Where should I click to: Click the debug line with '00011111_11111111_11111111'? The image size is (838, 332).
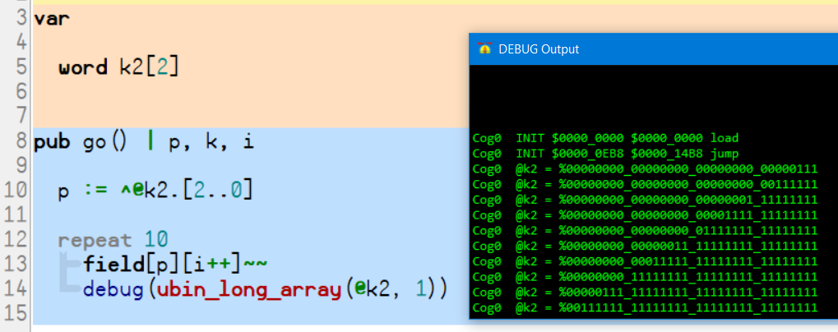(x=645, y=262)
